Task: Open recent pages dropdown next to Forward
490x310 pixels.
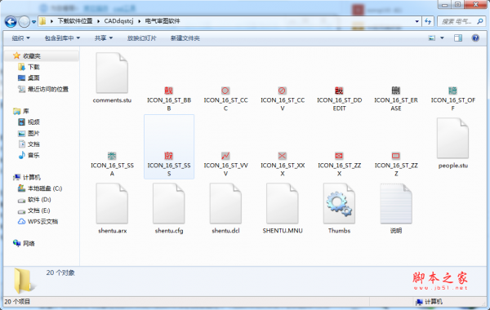Action: pyautogui.click(x=33, y=22)
